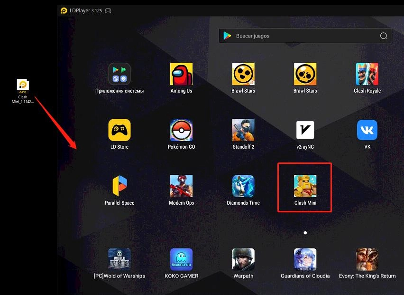Screen dimensions: 404x295
Task: Click the LDPlayer logo in the title bar
Action: (x=64, y=10)
